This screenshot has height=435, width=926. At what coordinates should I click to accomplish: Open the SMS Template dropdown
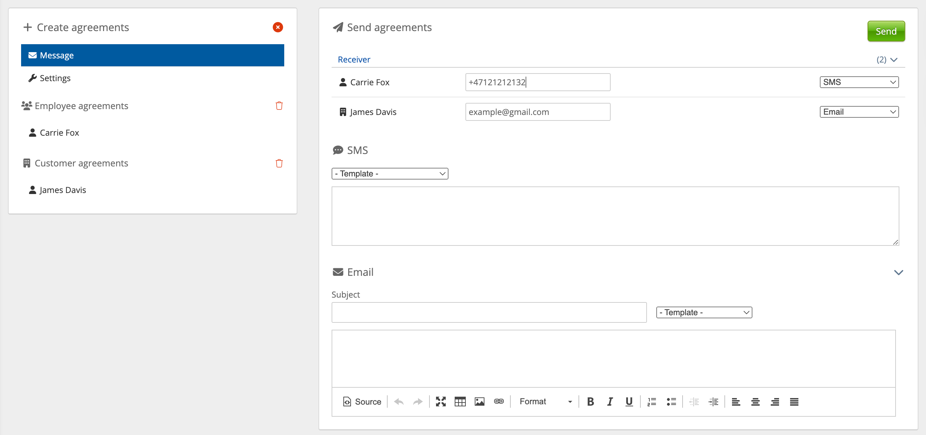[x=390, y=174]
